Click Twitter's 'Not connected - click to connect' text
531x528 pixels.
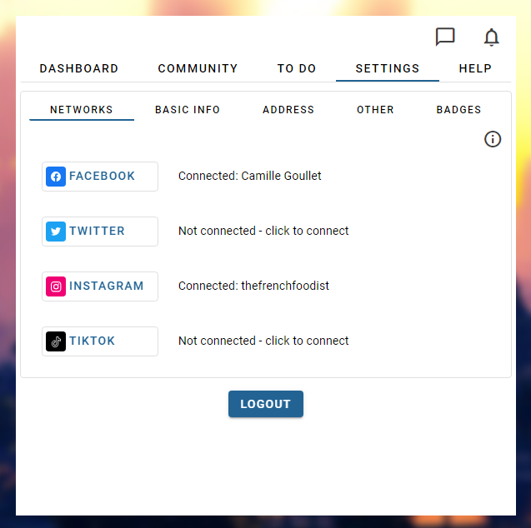tap(263, 231)
